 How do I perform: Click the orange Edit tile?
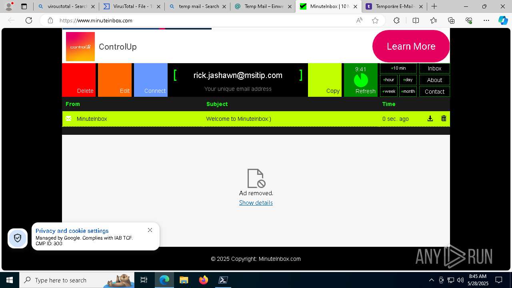(115, 80)
